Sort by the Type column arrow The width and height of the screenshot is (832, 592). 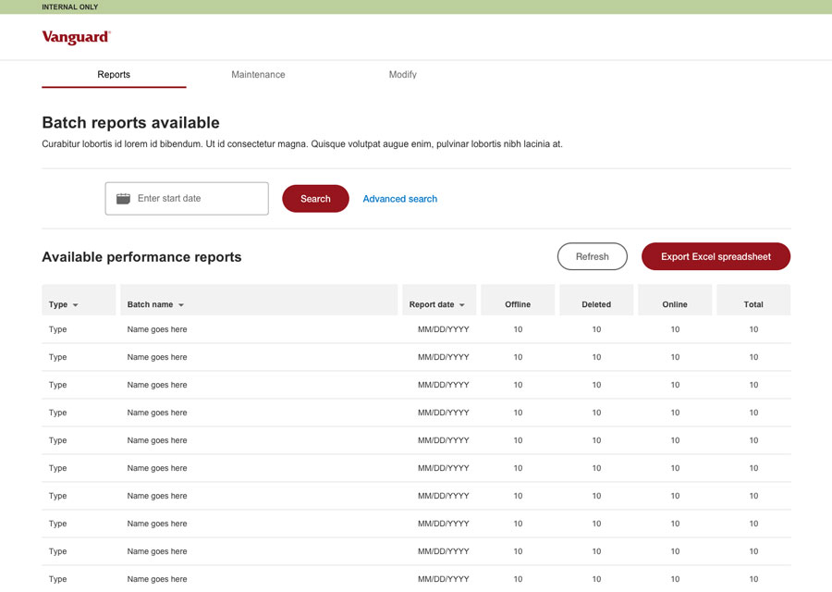[76, 304]
